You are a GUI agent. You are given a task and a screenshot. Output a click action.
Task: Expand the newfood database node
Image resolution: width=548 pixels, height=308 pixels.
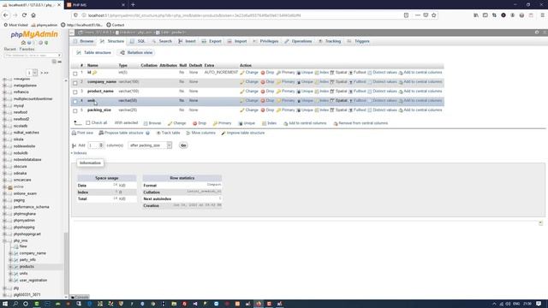coord(4,112)
